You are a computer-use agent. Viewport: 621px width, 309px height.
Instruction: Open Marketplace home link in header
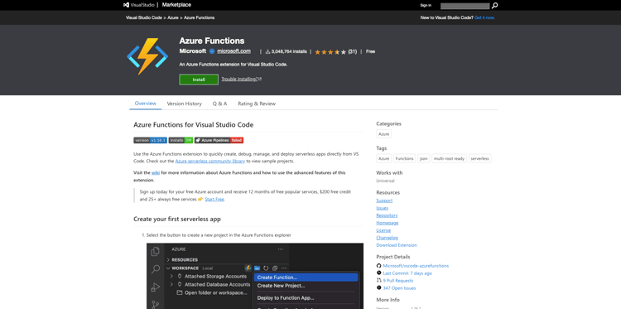click(x=176, y=5)
